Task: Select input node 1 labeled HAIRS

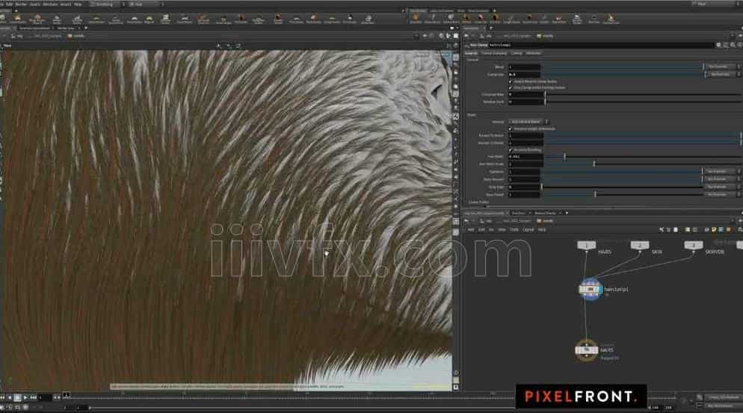Action: [586, 246]
